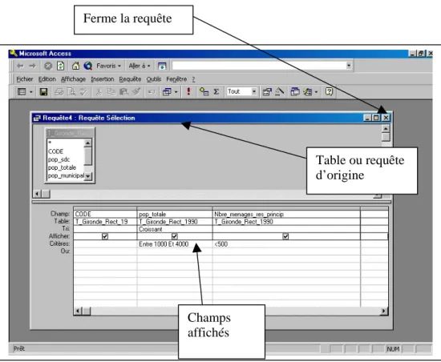Click the Show Table icon
The height and width of the screenshot is (362, 441).
click(x=204, y=91)
